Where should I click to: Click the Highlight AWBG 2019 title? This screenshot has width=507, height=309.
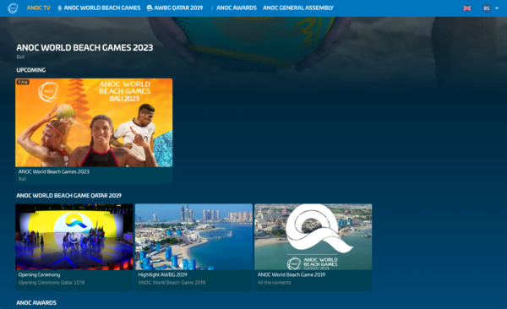coord(162,274)
